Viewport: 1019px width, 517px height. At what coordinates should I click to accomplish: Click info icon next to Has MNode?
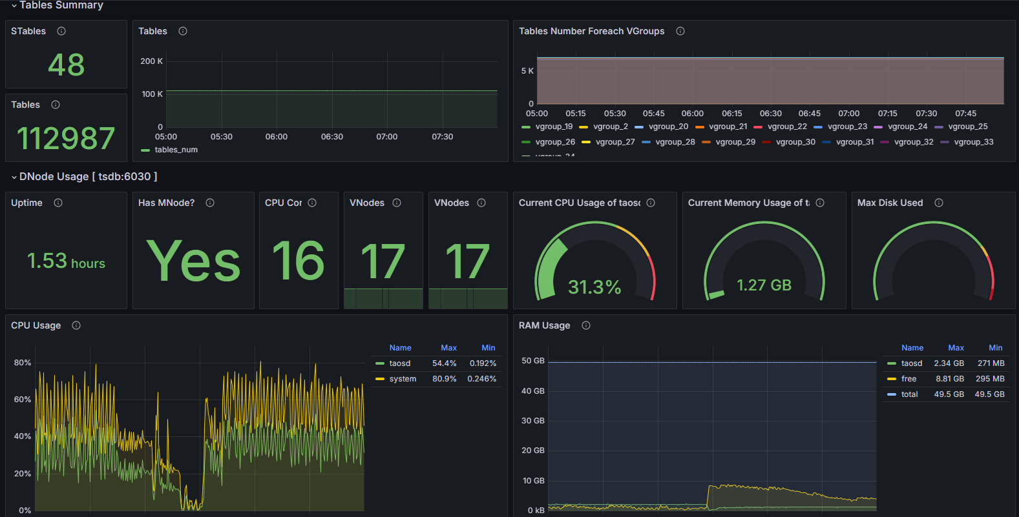(x=210, y=203)
